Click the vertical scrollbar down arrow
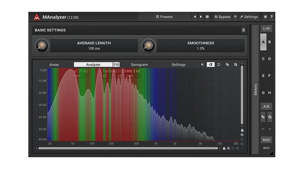This screenshot has width=304, height=169. coord(242,126)
